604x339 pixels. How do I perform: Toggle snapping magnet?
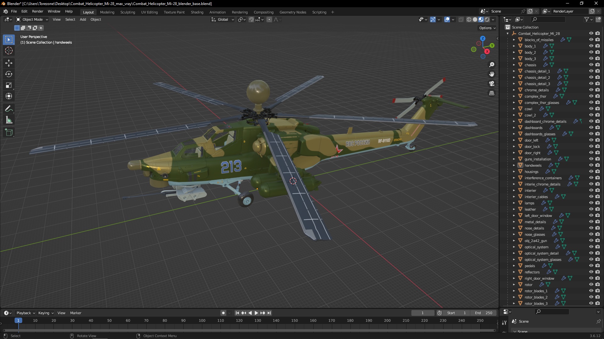251,19
